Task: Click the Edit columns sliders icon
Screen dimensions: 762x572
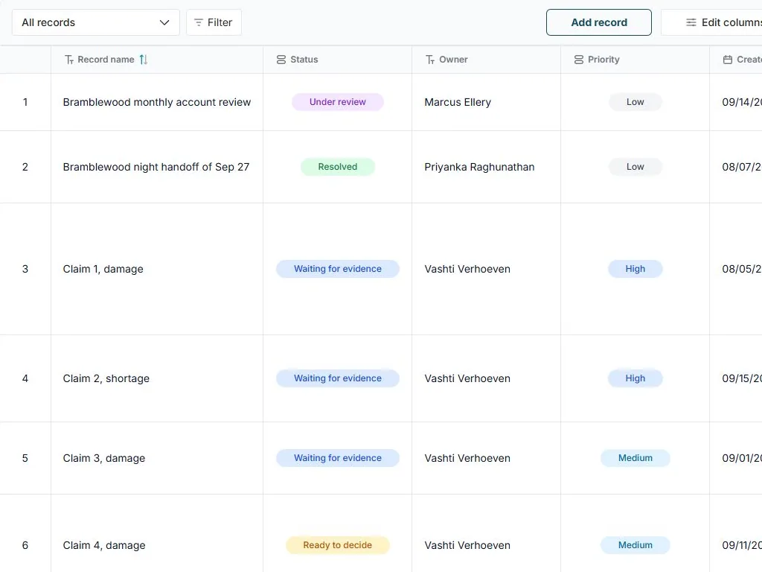Action: (x=691, y=22)
